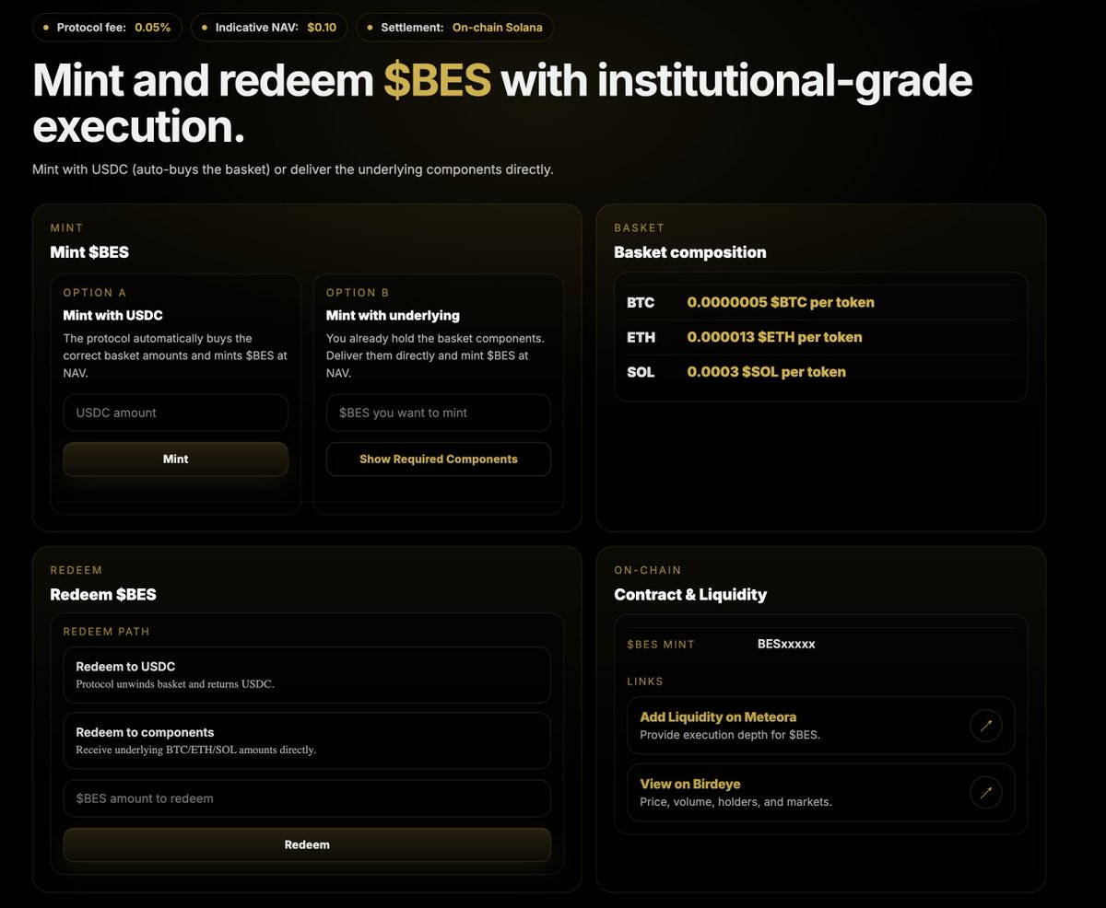Select the Redeem to components path

pyautogui.click(x=307, y=739)
